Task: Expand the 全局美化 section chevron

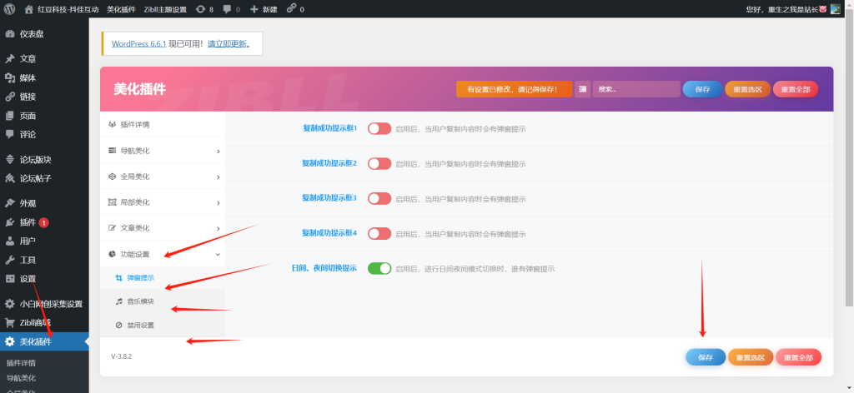Action: click(x=218, y=177)
